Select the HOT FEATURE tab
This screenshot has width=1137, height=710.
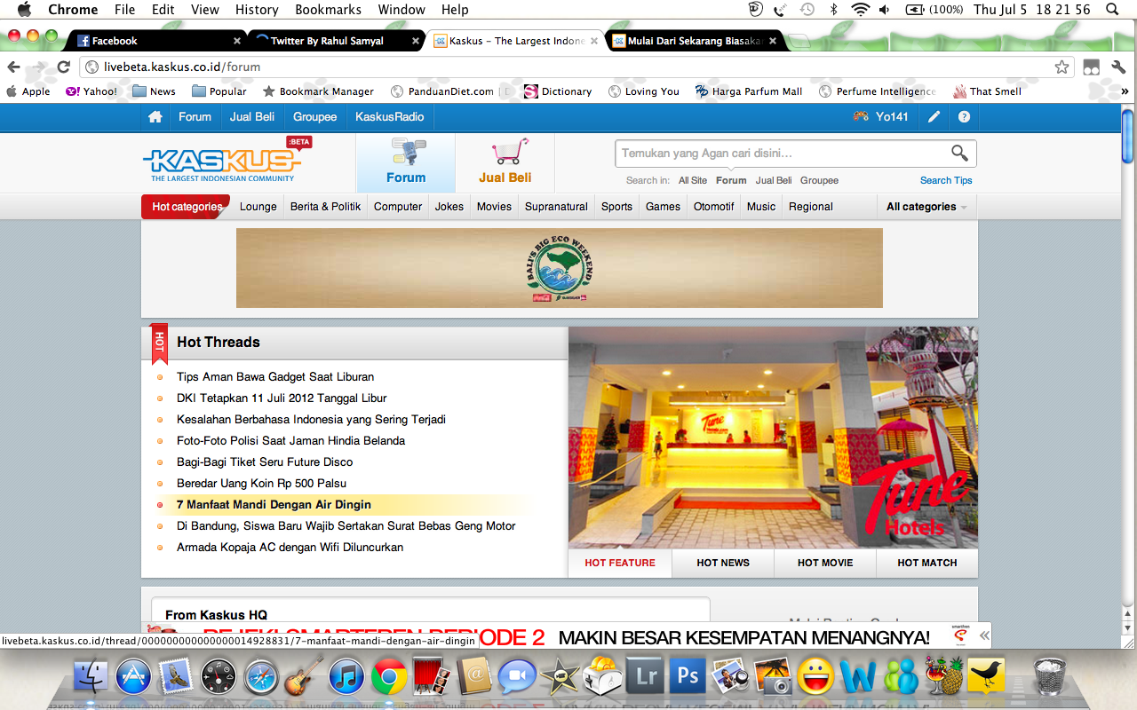[x=620, y=563]
